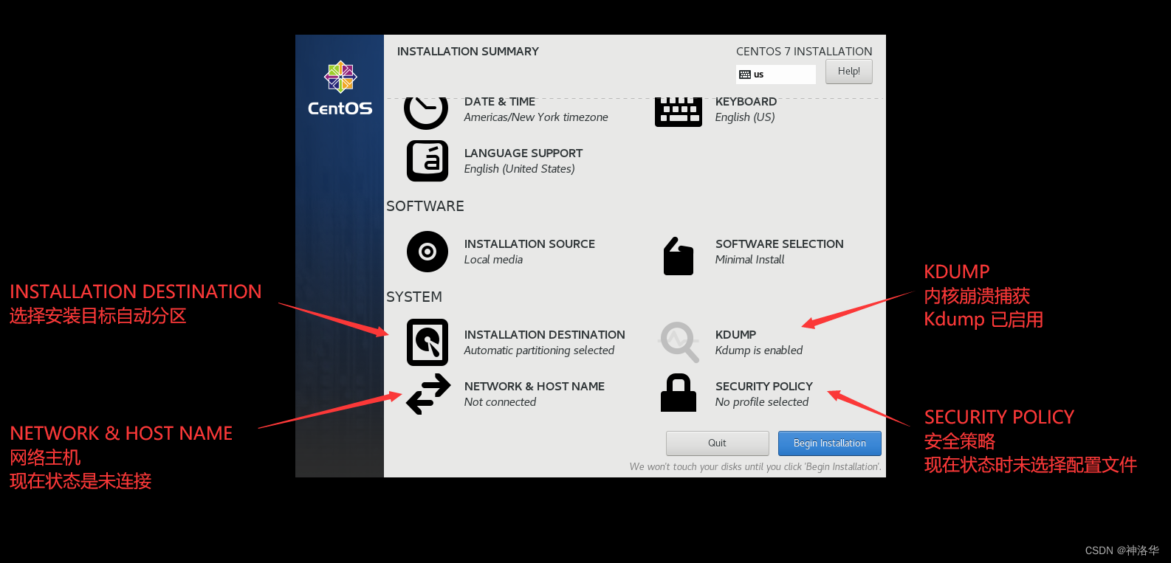Click the 'Minimal Install' status text

750,260
